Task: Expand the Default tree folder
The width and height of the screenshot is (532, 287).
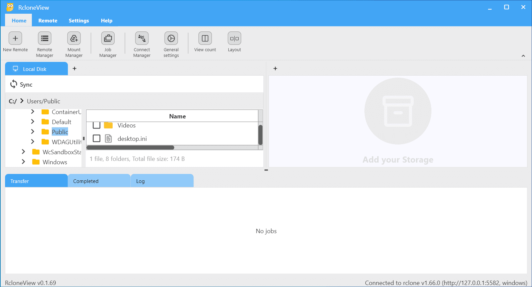Action: 33,121
